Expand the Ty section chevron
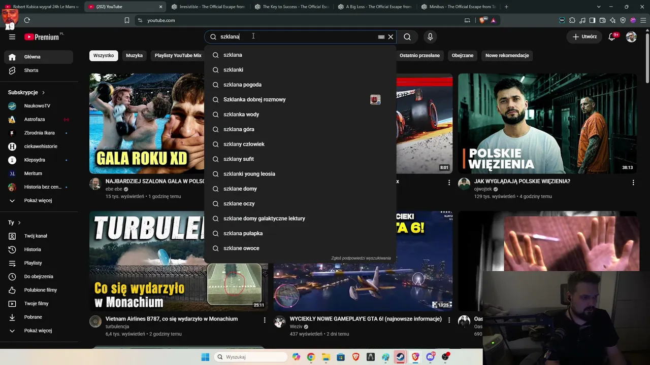This screenshot has height=365, width=650. [x=19, y=223]
